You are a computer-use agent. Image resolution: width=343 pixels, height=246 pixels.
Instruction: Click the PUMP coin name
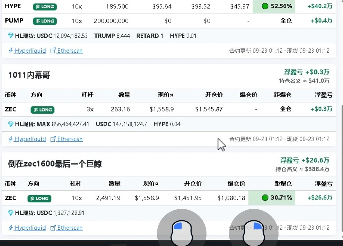[14, 20]
